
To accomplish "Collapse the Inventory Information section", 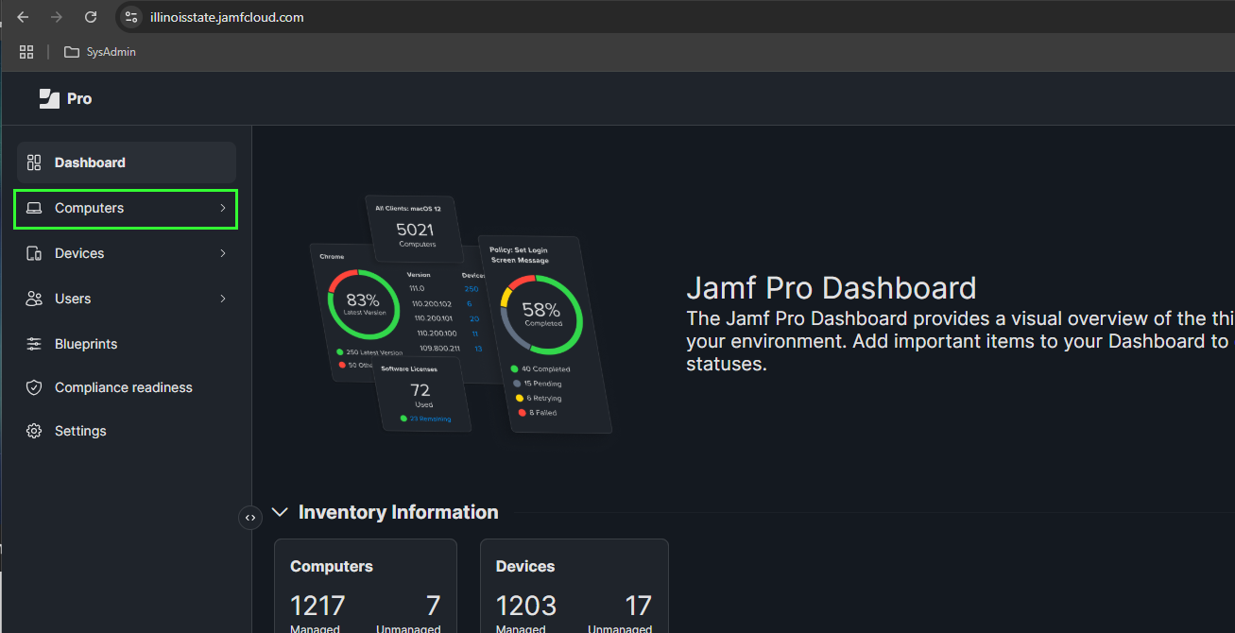I will coord(280,512).
